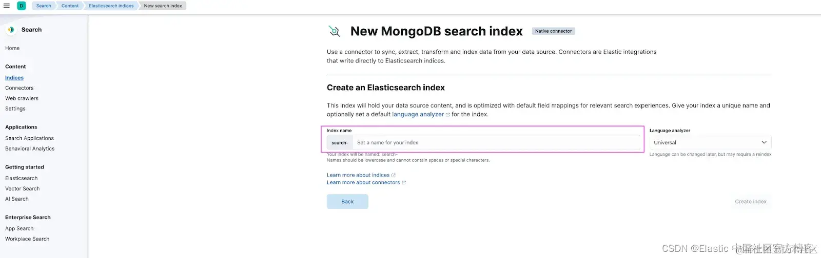The height and width of the screenshot is (258, 821).
Task: Open Connectors in the sidebar
Action: click(x=19, y=88)
